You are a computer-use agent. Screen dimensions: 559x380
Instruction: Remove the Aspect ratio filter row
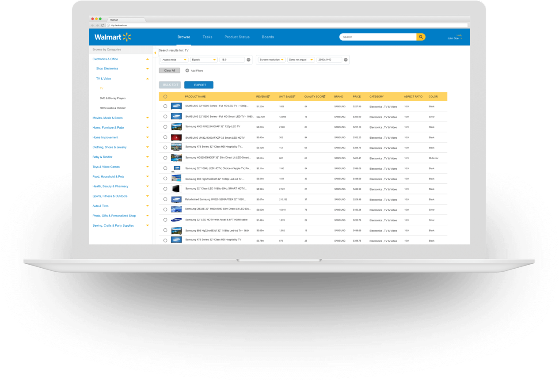tap(248, 60)
